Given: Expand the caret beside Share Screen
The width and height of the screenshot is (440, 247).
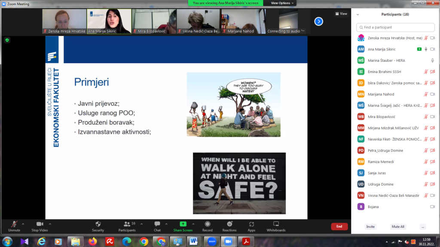Looking at the screenshot, I should coord(193,224).
